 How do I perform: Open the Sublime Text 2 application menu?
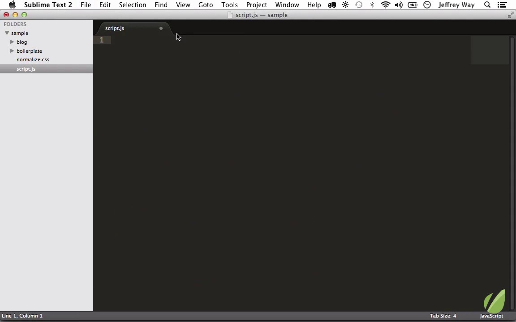(x=48, y=5)
